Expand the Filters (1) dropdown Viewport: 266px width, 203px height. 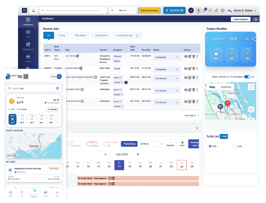pos(123,10)
